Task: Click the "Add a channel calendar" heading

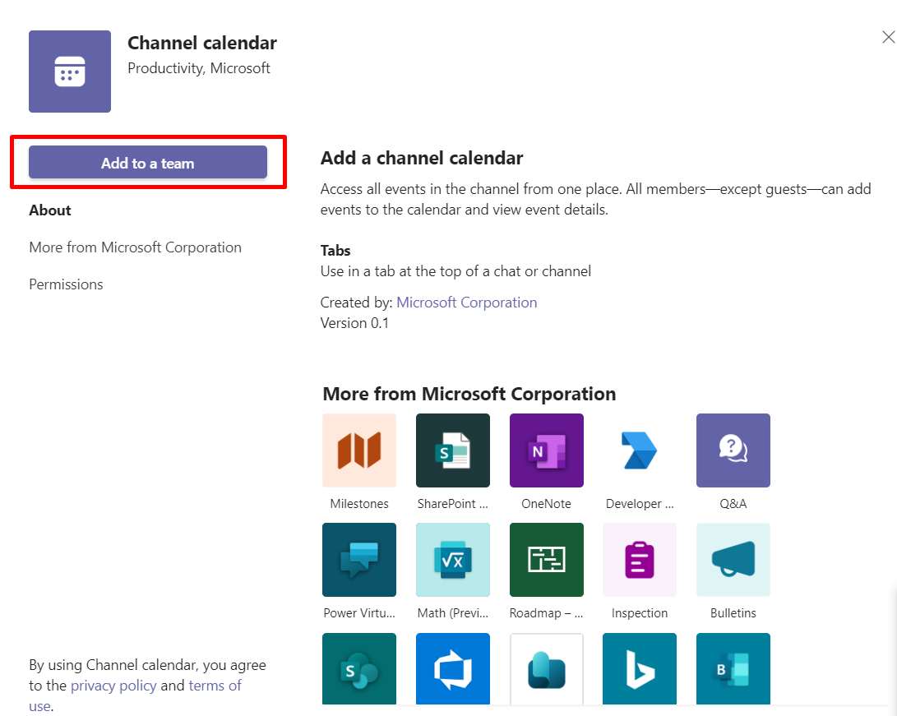Action: click(422, 158)
